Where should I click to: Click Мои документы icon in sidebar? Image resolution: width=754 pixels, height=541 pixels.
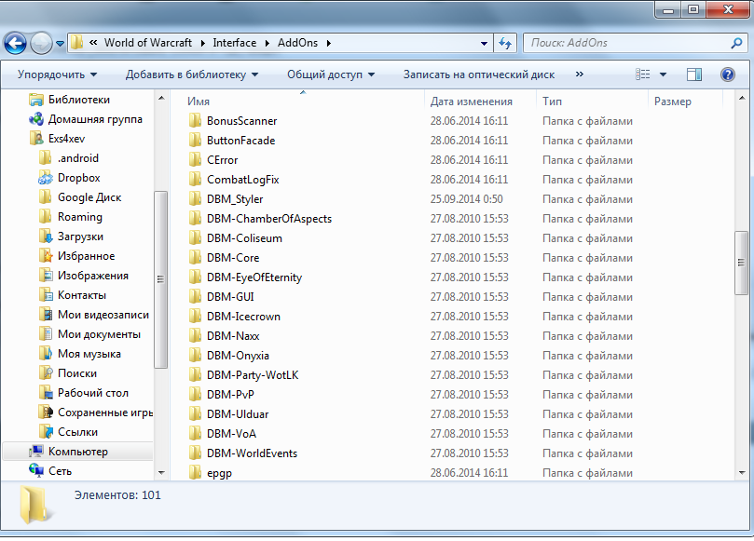(x=45, y=334)
